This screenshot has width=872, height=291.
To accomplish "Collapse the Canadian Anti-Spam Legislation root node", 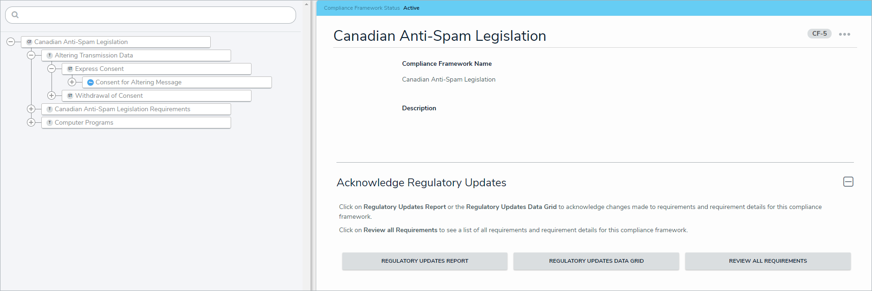I will (x=11, y=42).
